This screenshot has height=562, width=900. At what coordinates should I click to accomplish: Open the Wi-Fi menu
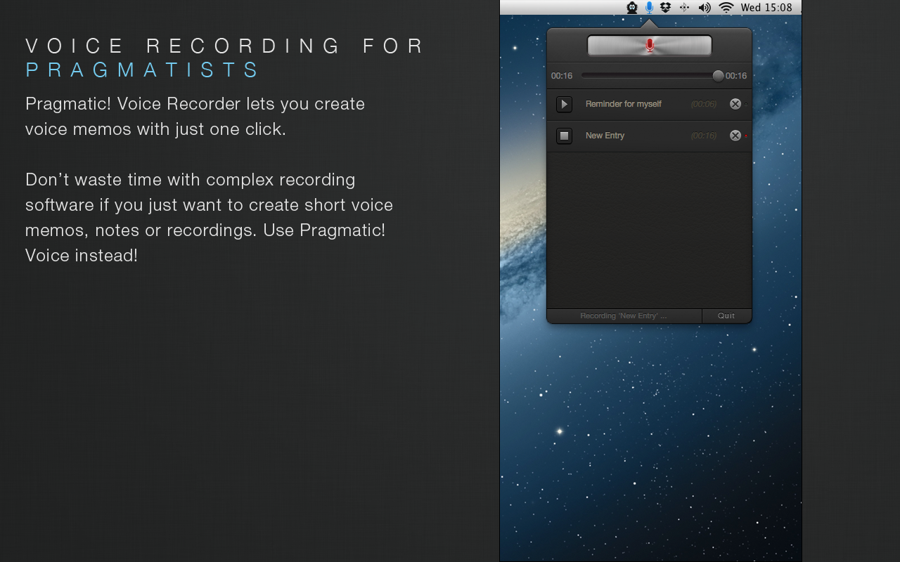726,8
